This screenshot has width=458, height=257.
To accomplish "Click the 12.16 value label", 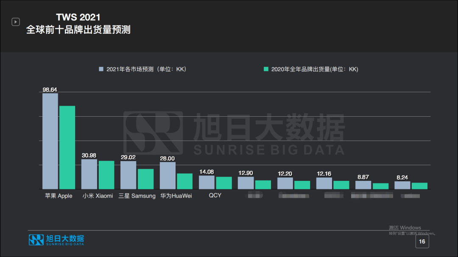I will click(324, 173).
